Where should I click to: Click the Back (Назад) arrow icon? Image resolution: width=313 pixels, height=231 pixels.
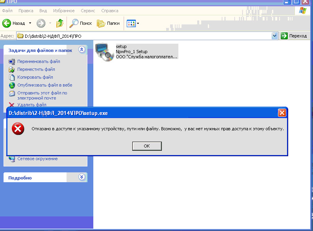(7, 23)
